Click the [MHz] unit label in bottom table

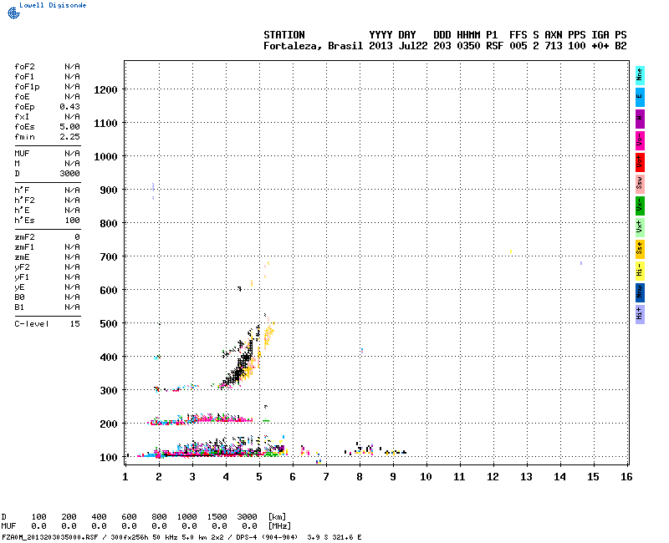[280, 526]
